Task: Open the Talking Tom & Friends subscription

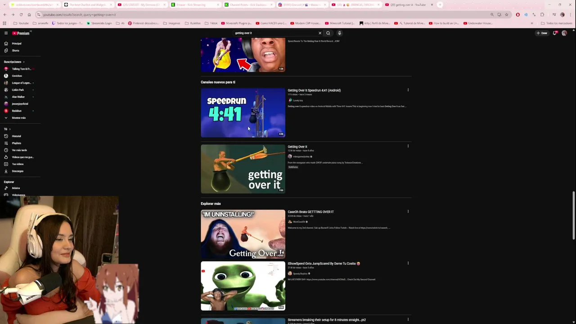Action: point(19,69)
